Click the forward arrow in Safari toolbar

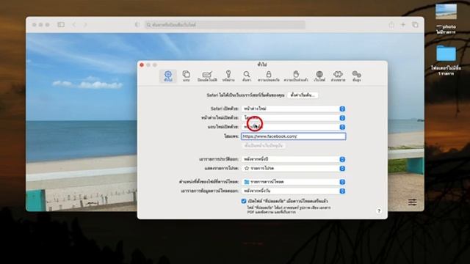tap(85, 24)
